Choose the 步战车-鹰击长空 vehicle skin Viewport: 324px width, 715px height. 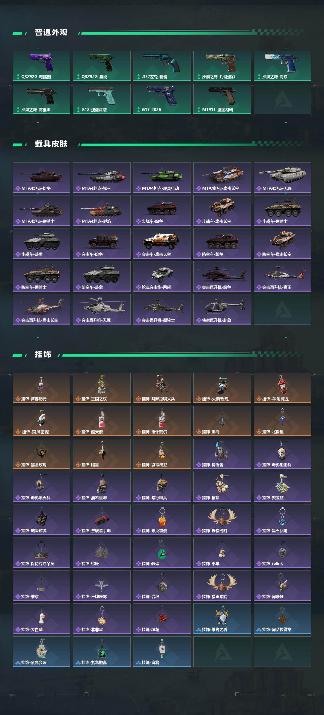pos(222,210)
